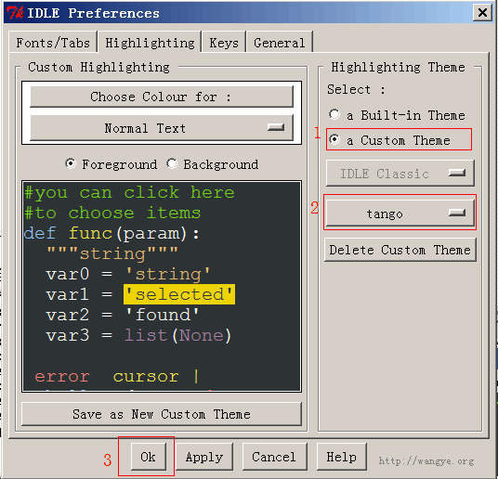Click Delete Custom Theme button
This screenshot has width=498, height=479.
coord(400,250)
